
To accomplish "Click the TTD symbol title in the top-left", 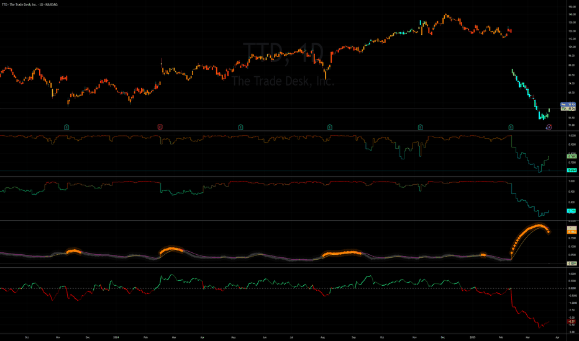I will [30, 5].
